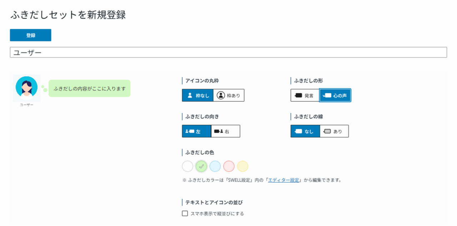Screen dimensions: 457x226
Task: Select あり for bubble border
Action: click(x=334, y=131)
